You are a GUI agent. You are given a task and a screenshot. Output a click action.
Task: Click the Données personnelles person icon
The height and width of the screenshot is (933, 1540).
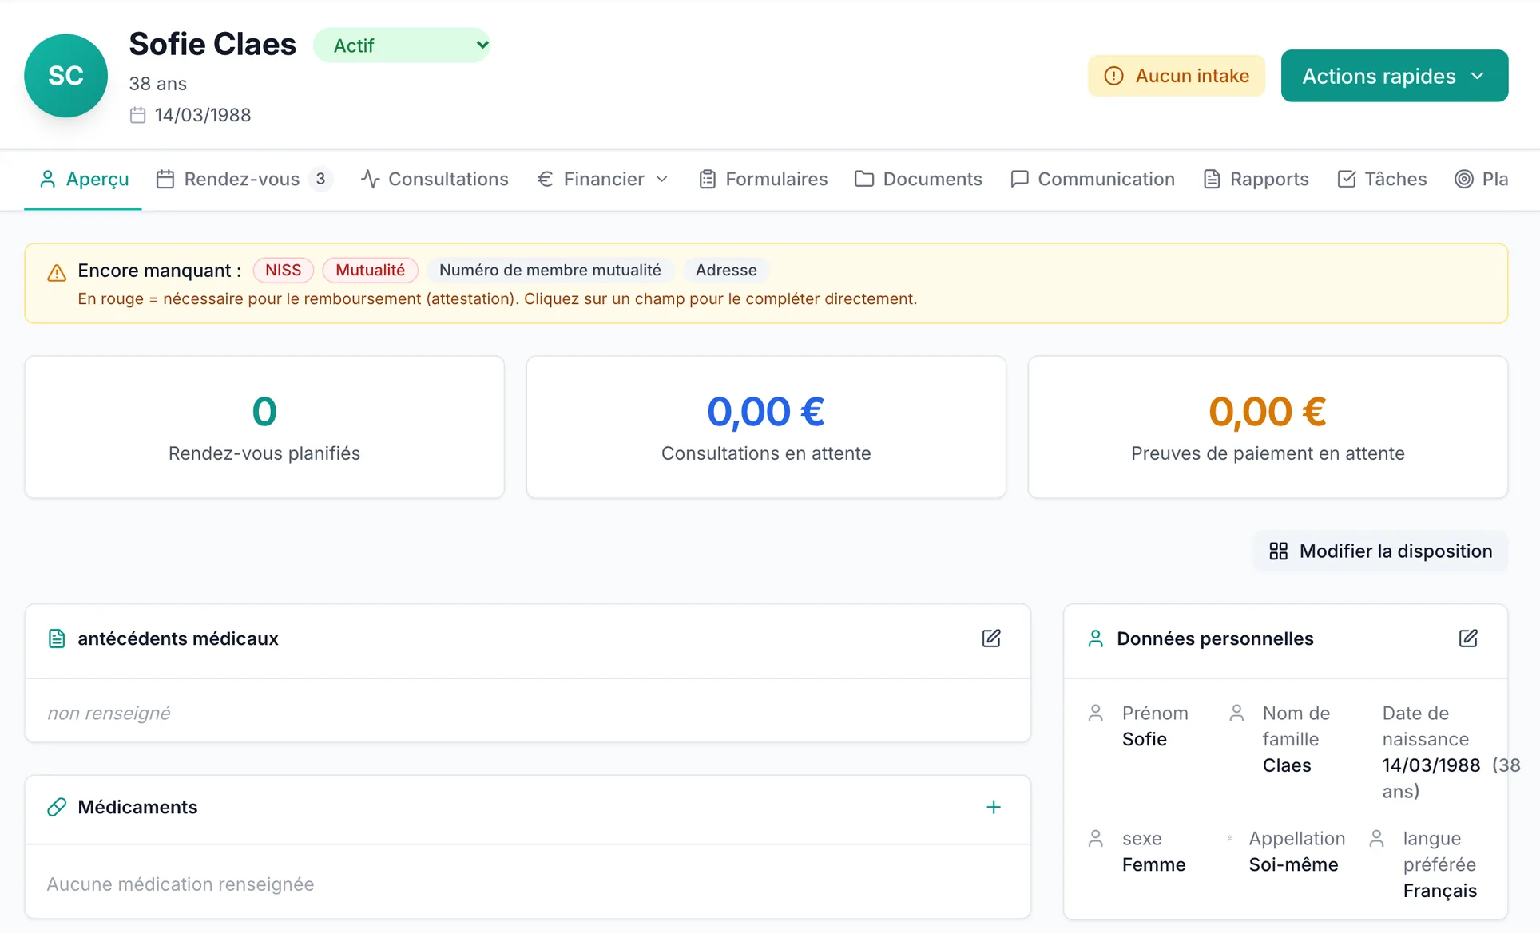(1095, 638)
